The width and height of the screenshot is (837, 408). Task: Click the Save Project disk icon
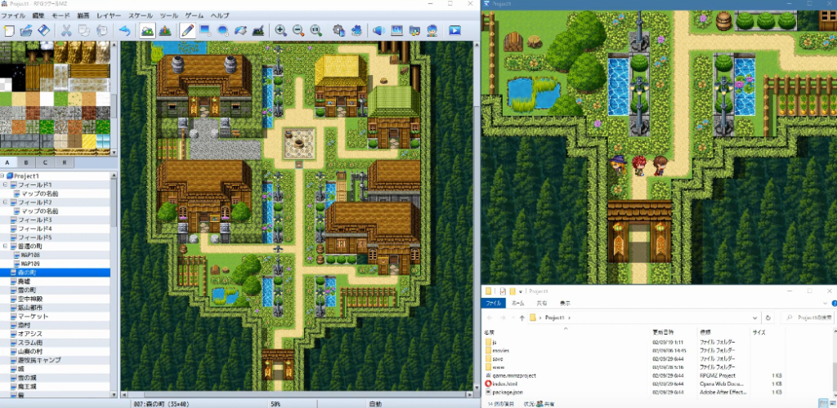coord(44,31)
